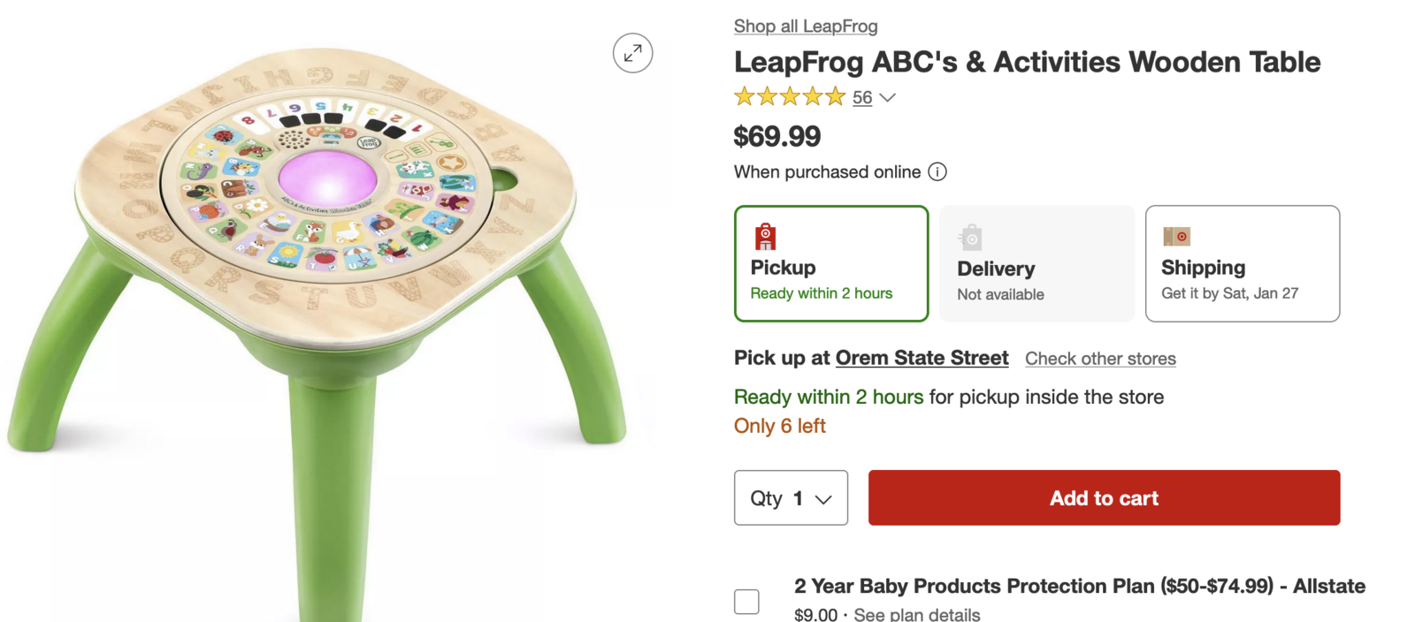Click the Shipping box icon
Image resolution: width=1415 pixels, height=622 pixels.
1176,237
